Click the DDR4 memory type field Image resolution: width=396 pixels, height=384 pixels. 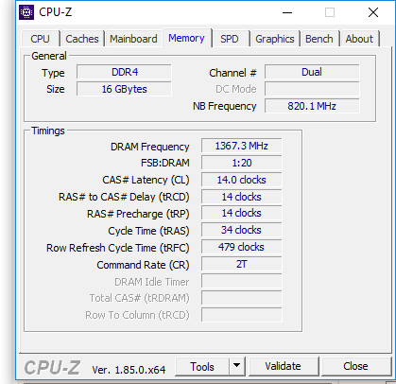[124, 72]
